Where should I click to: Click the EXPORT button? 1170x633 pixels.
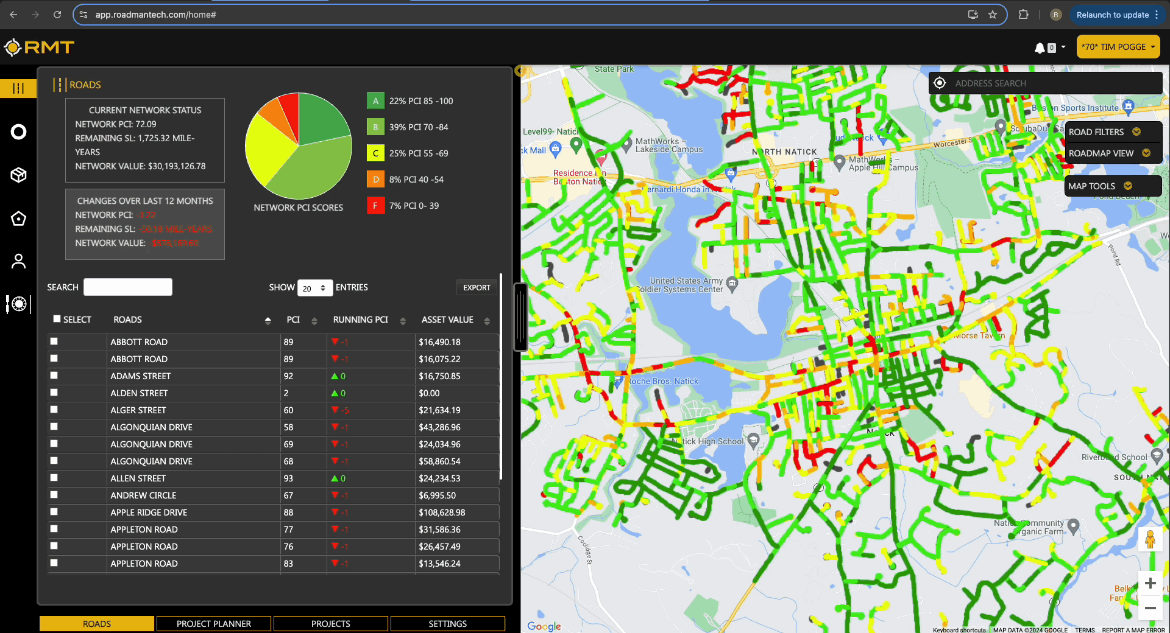point(477,287)
